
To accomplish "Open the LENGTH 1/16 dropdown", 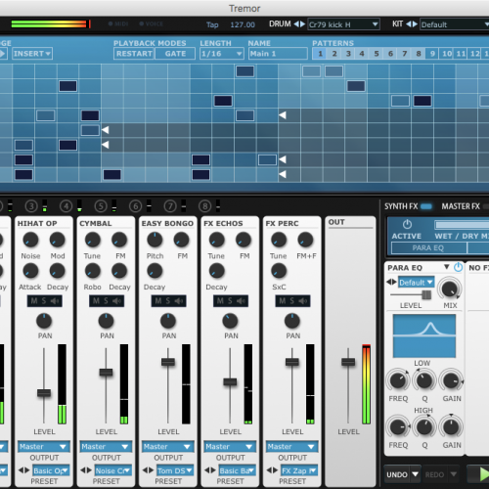I will [222, 54].
